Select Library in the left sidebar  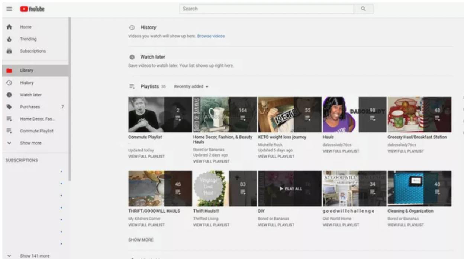pos(26,71)
